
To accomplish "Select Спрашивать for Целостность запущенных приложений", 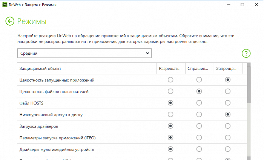I will tap(199, 80).
